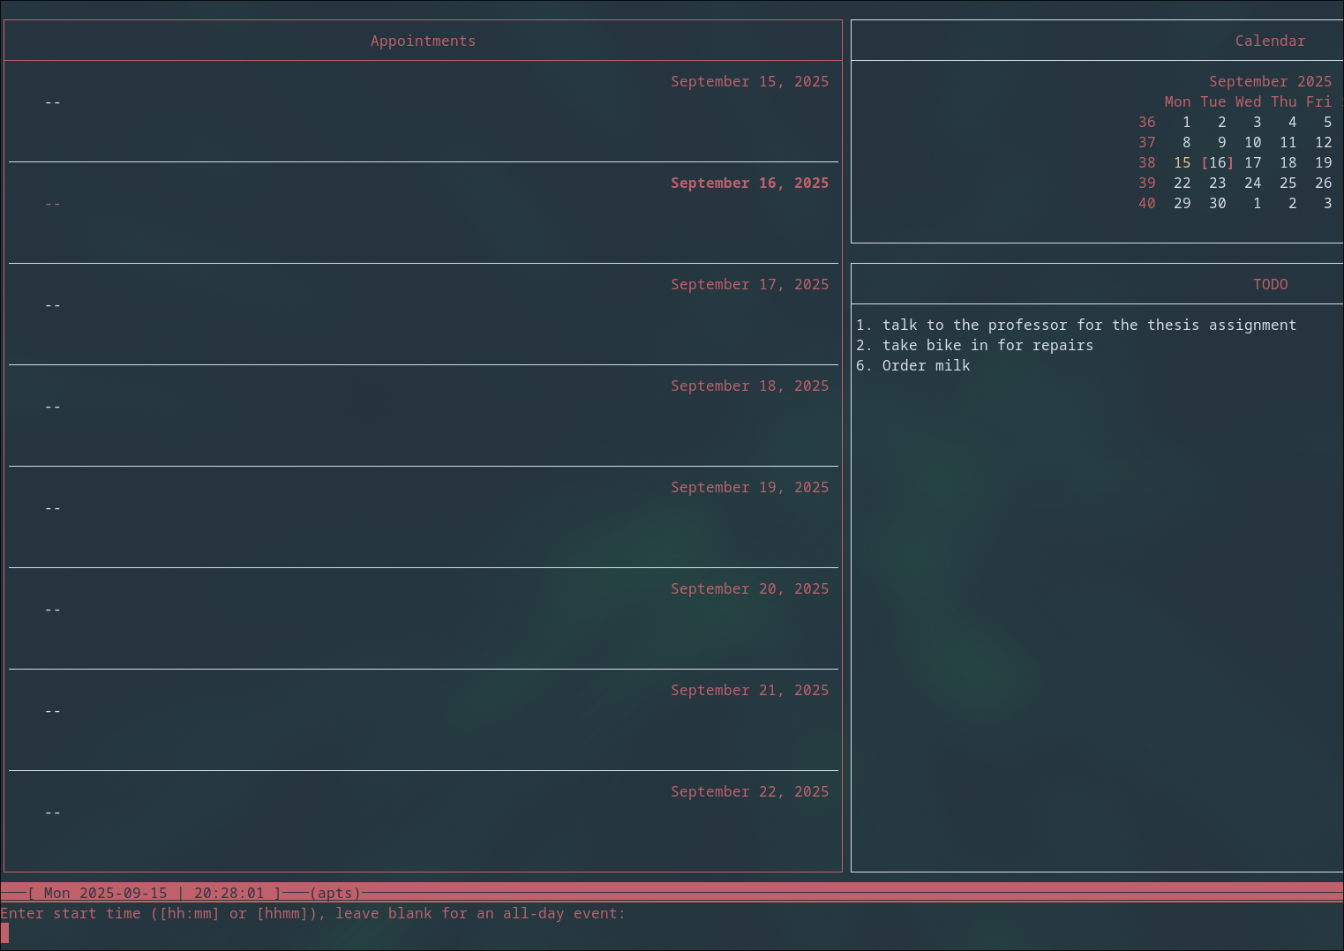The image size is (1344, 951).
Task: Pick day 17 in the calendar
Action: tap(1252, 162)
